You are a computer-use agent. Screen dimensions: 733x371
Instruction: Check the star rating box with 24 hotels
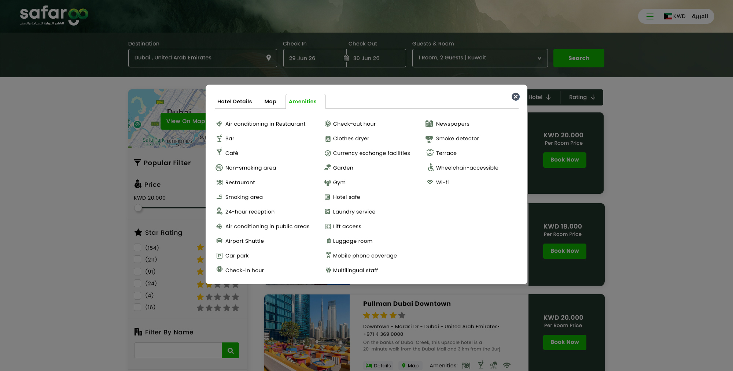138,283
